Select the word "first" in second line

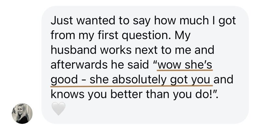click(108, 35)
